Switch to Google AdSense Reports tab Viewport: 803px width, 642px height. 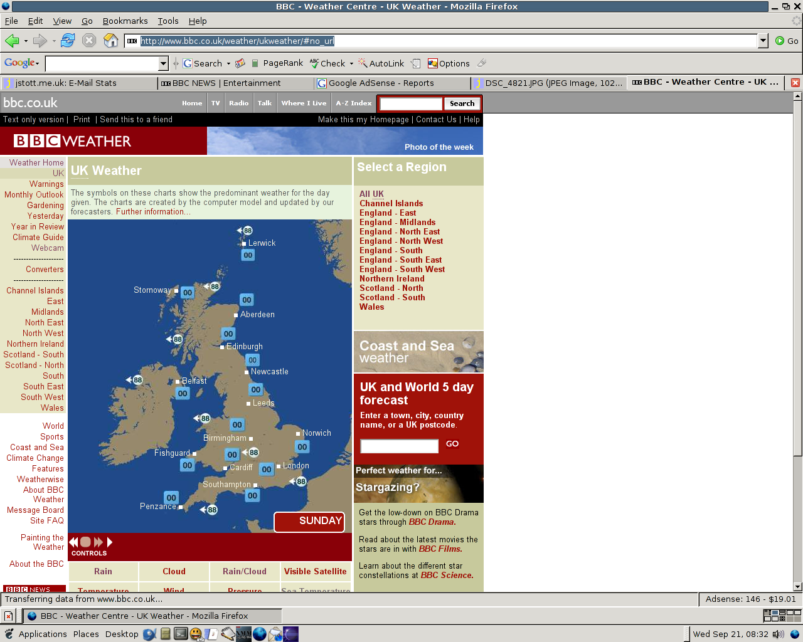pos(392,83)
